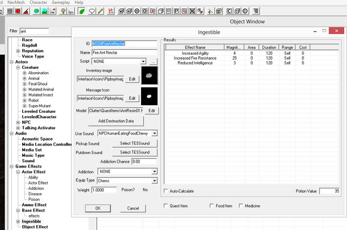Viewport: 347px width, 230px height.
Task: Toggle the light bulb lighting icon
Action: tap(63, 11)
